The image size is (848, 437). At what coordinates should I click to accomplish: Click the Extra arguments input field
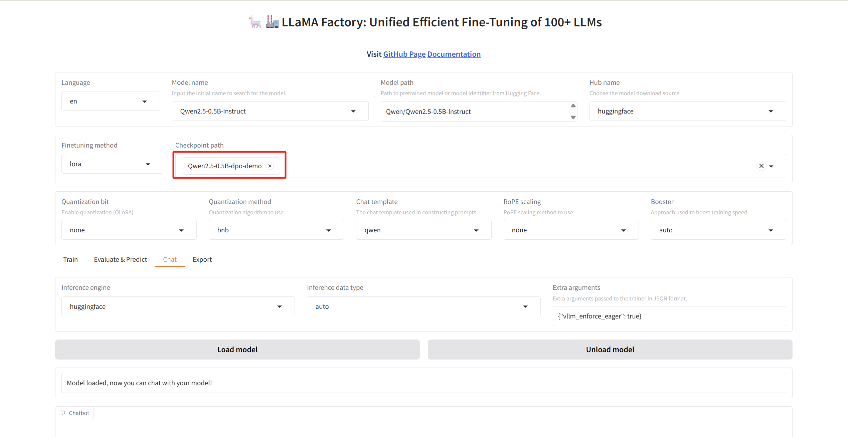coord(669,316)
